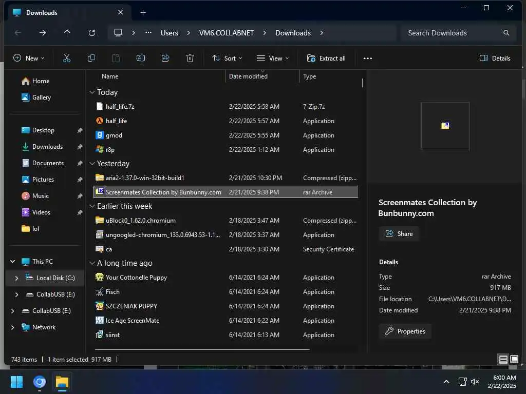
Task: Unpin Videos from Quick access
Action: tap(80, 212)
